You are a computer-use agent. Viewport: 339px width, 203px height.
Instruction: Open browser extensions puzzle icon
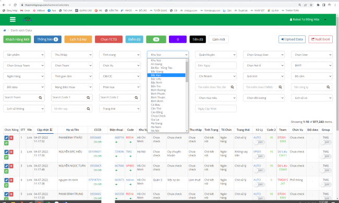(318, 5)
